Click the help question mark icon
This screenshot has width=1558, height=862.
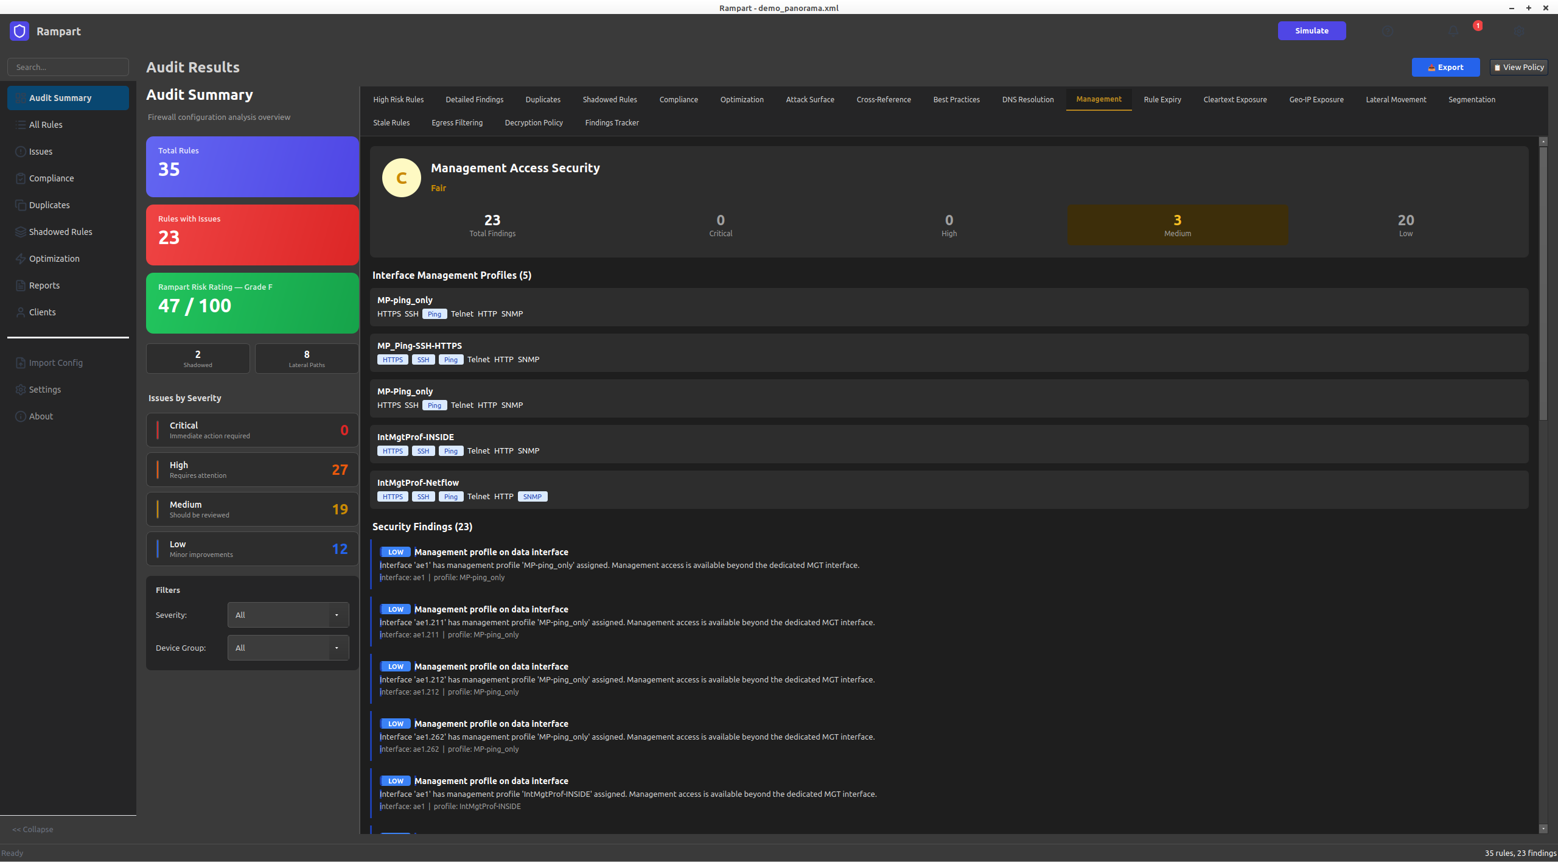tap(1387, 31)
